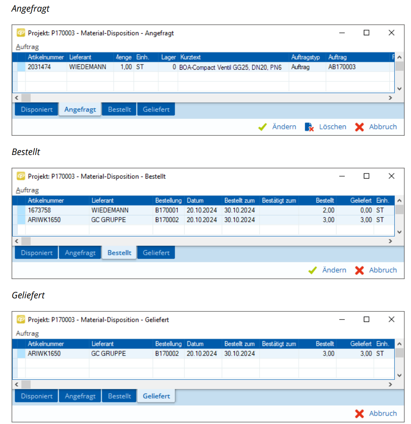The height and width of the screenshot is (424, 411).
Task: Click the green checkmark Ändern icon in Bestellt window
Action: (x=313, y=270)
